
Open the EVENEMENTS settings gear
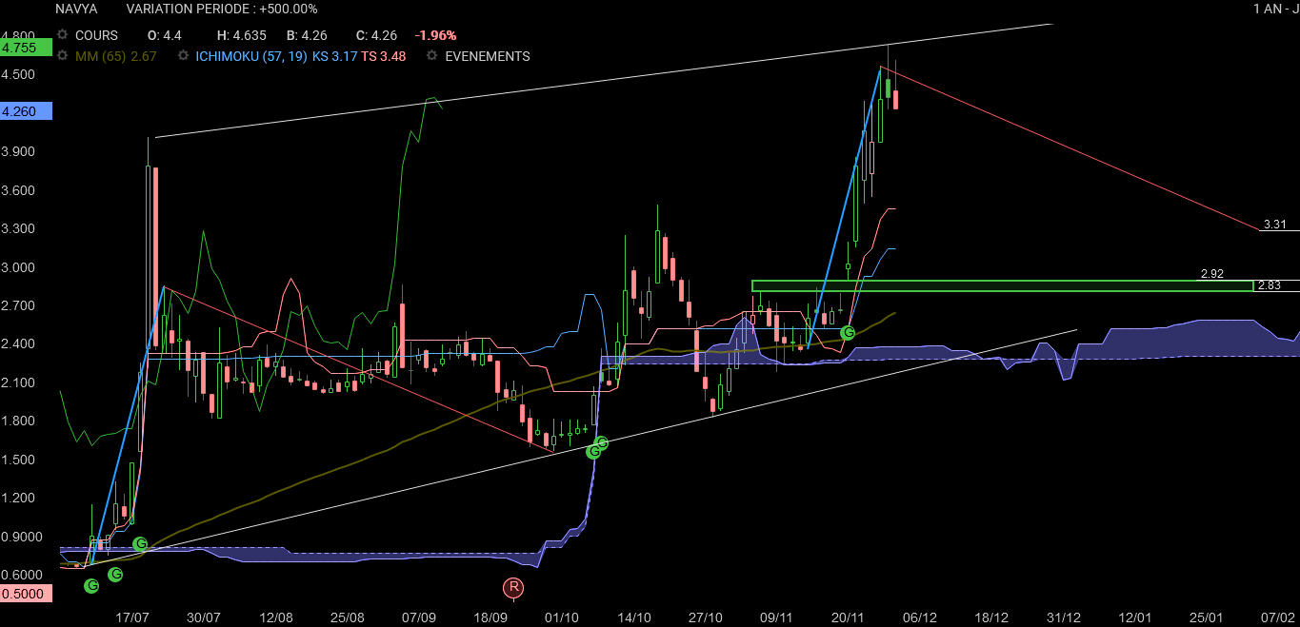pyautogui.click(x=432, y=56)
